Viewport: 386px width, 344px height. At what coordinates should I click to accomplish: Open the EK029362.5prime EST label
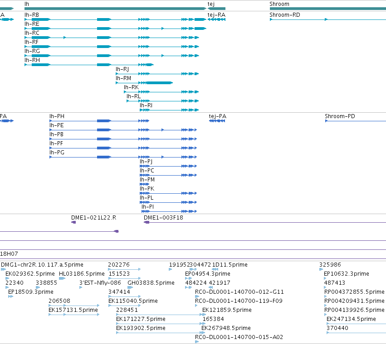coord(30,274)
